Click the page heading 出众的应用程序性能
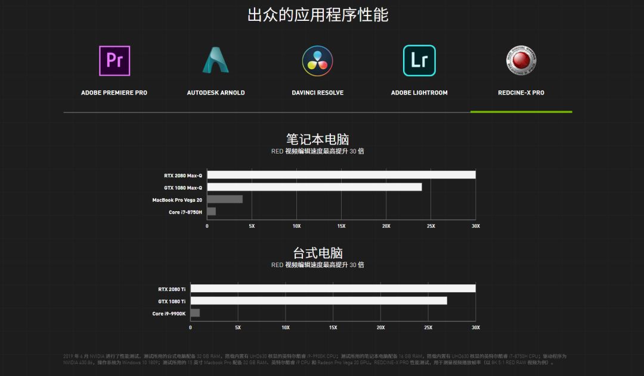644x376 pixels. coord(318,15)
